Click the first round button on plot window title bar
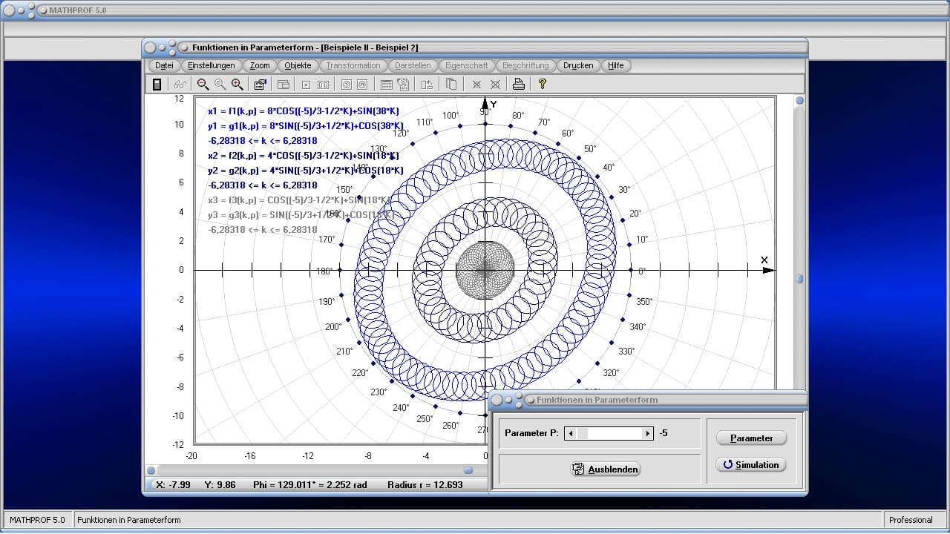The width and height of the screenshot is (950, 534). (x=150, y=47)
